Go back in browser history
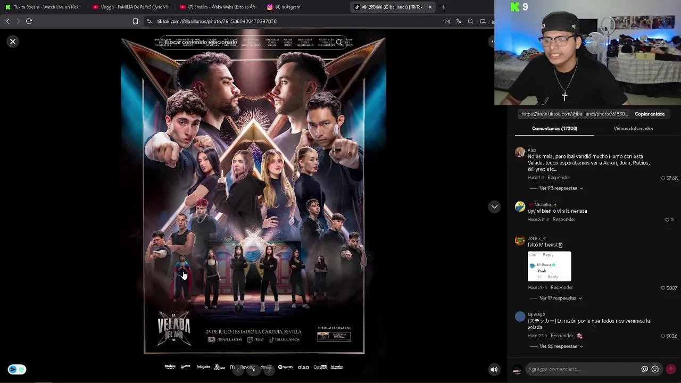 [x=8, y=21]
